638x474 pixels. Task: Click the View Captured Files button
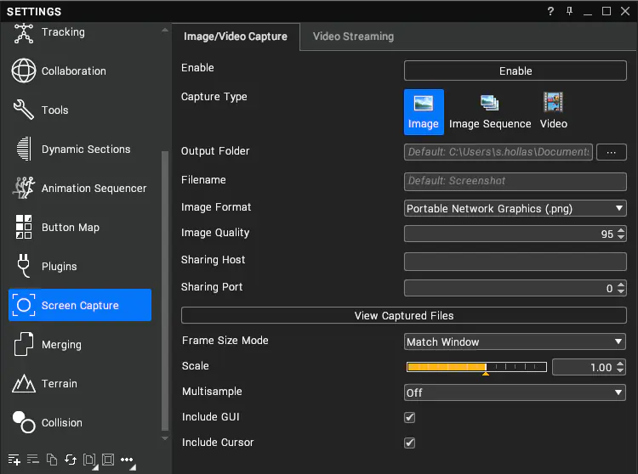pos(403,315)
